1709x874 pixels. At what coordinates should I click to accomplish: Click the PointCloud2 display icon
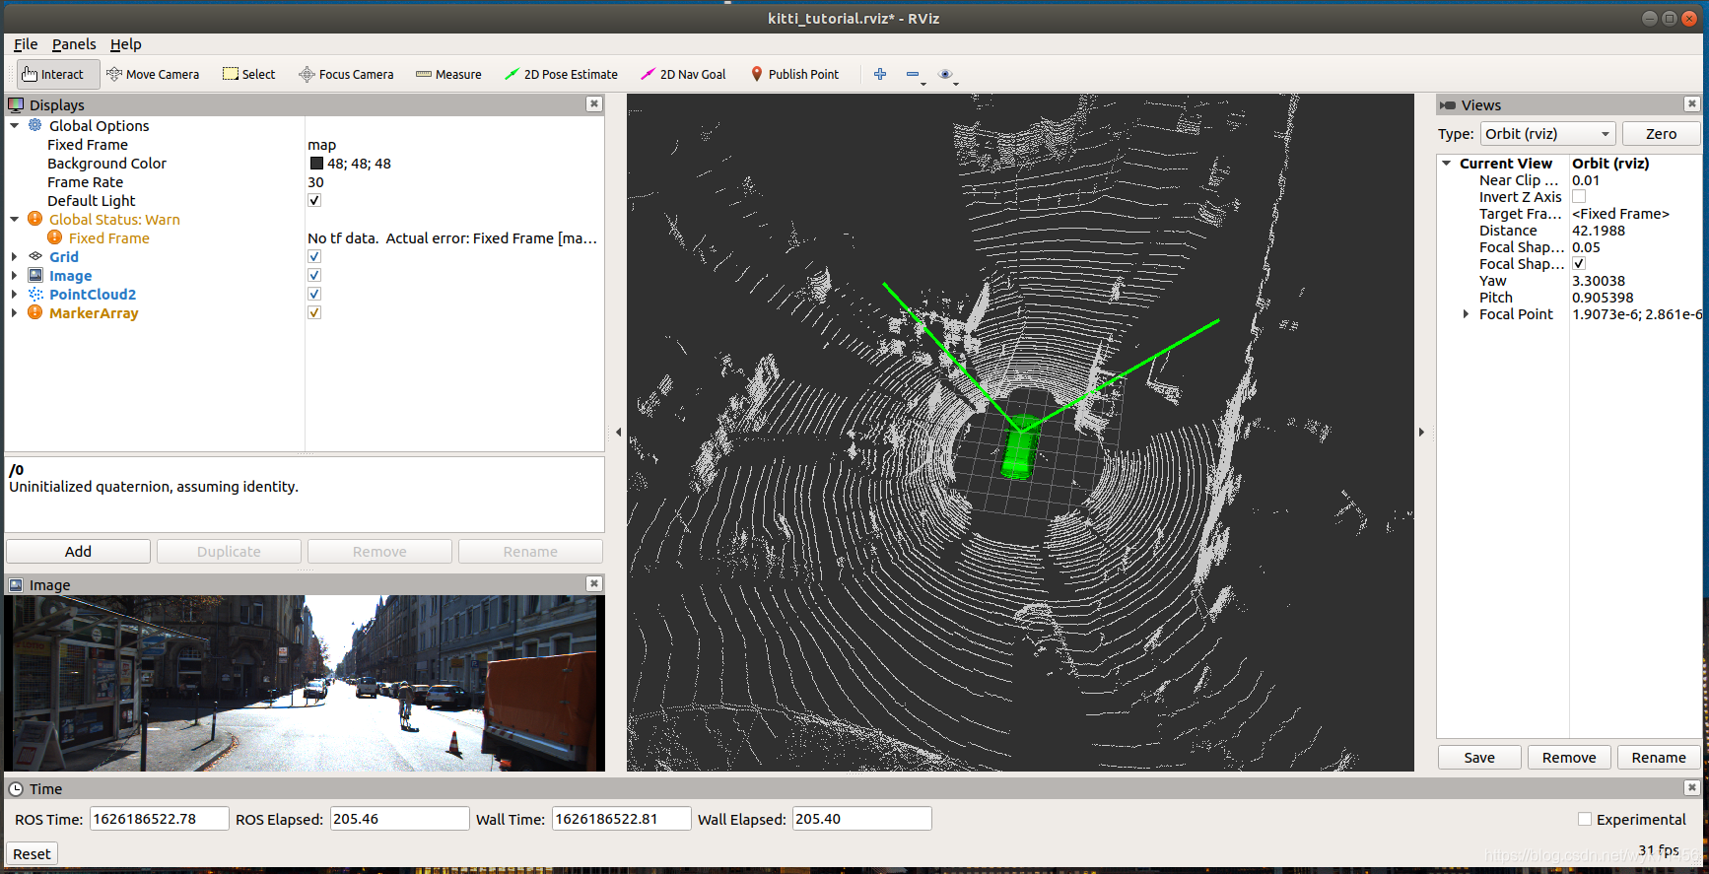[35, 294]
